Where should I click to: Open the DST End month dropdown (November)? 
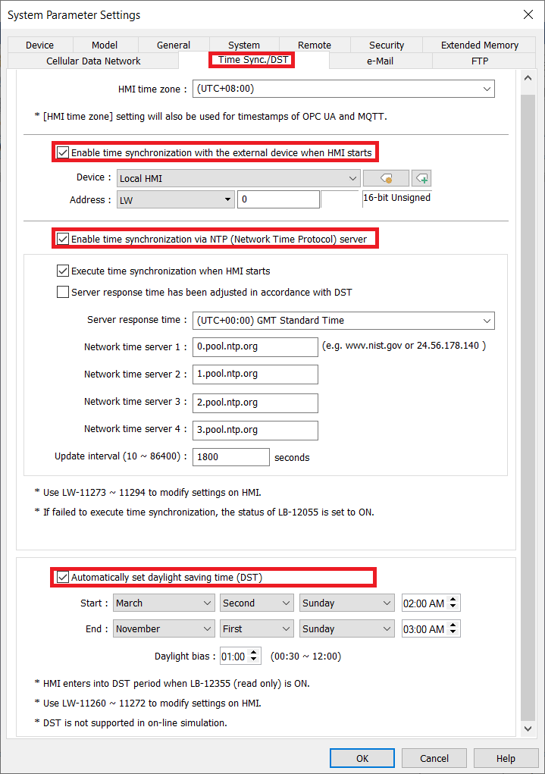164,629
